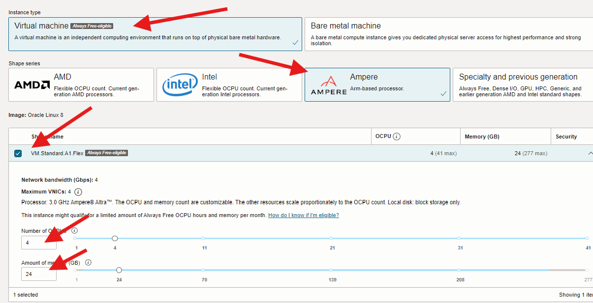Select the Intel shape series logo
This screenshot has height=303, width=593.
click(x=180, y=84)
